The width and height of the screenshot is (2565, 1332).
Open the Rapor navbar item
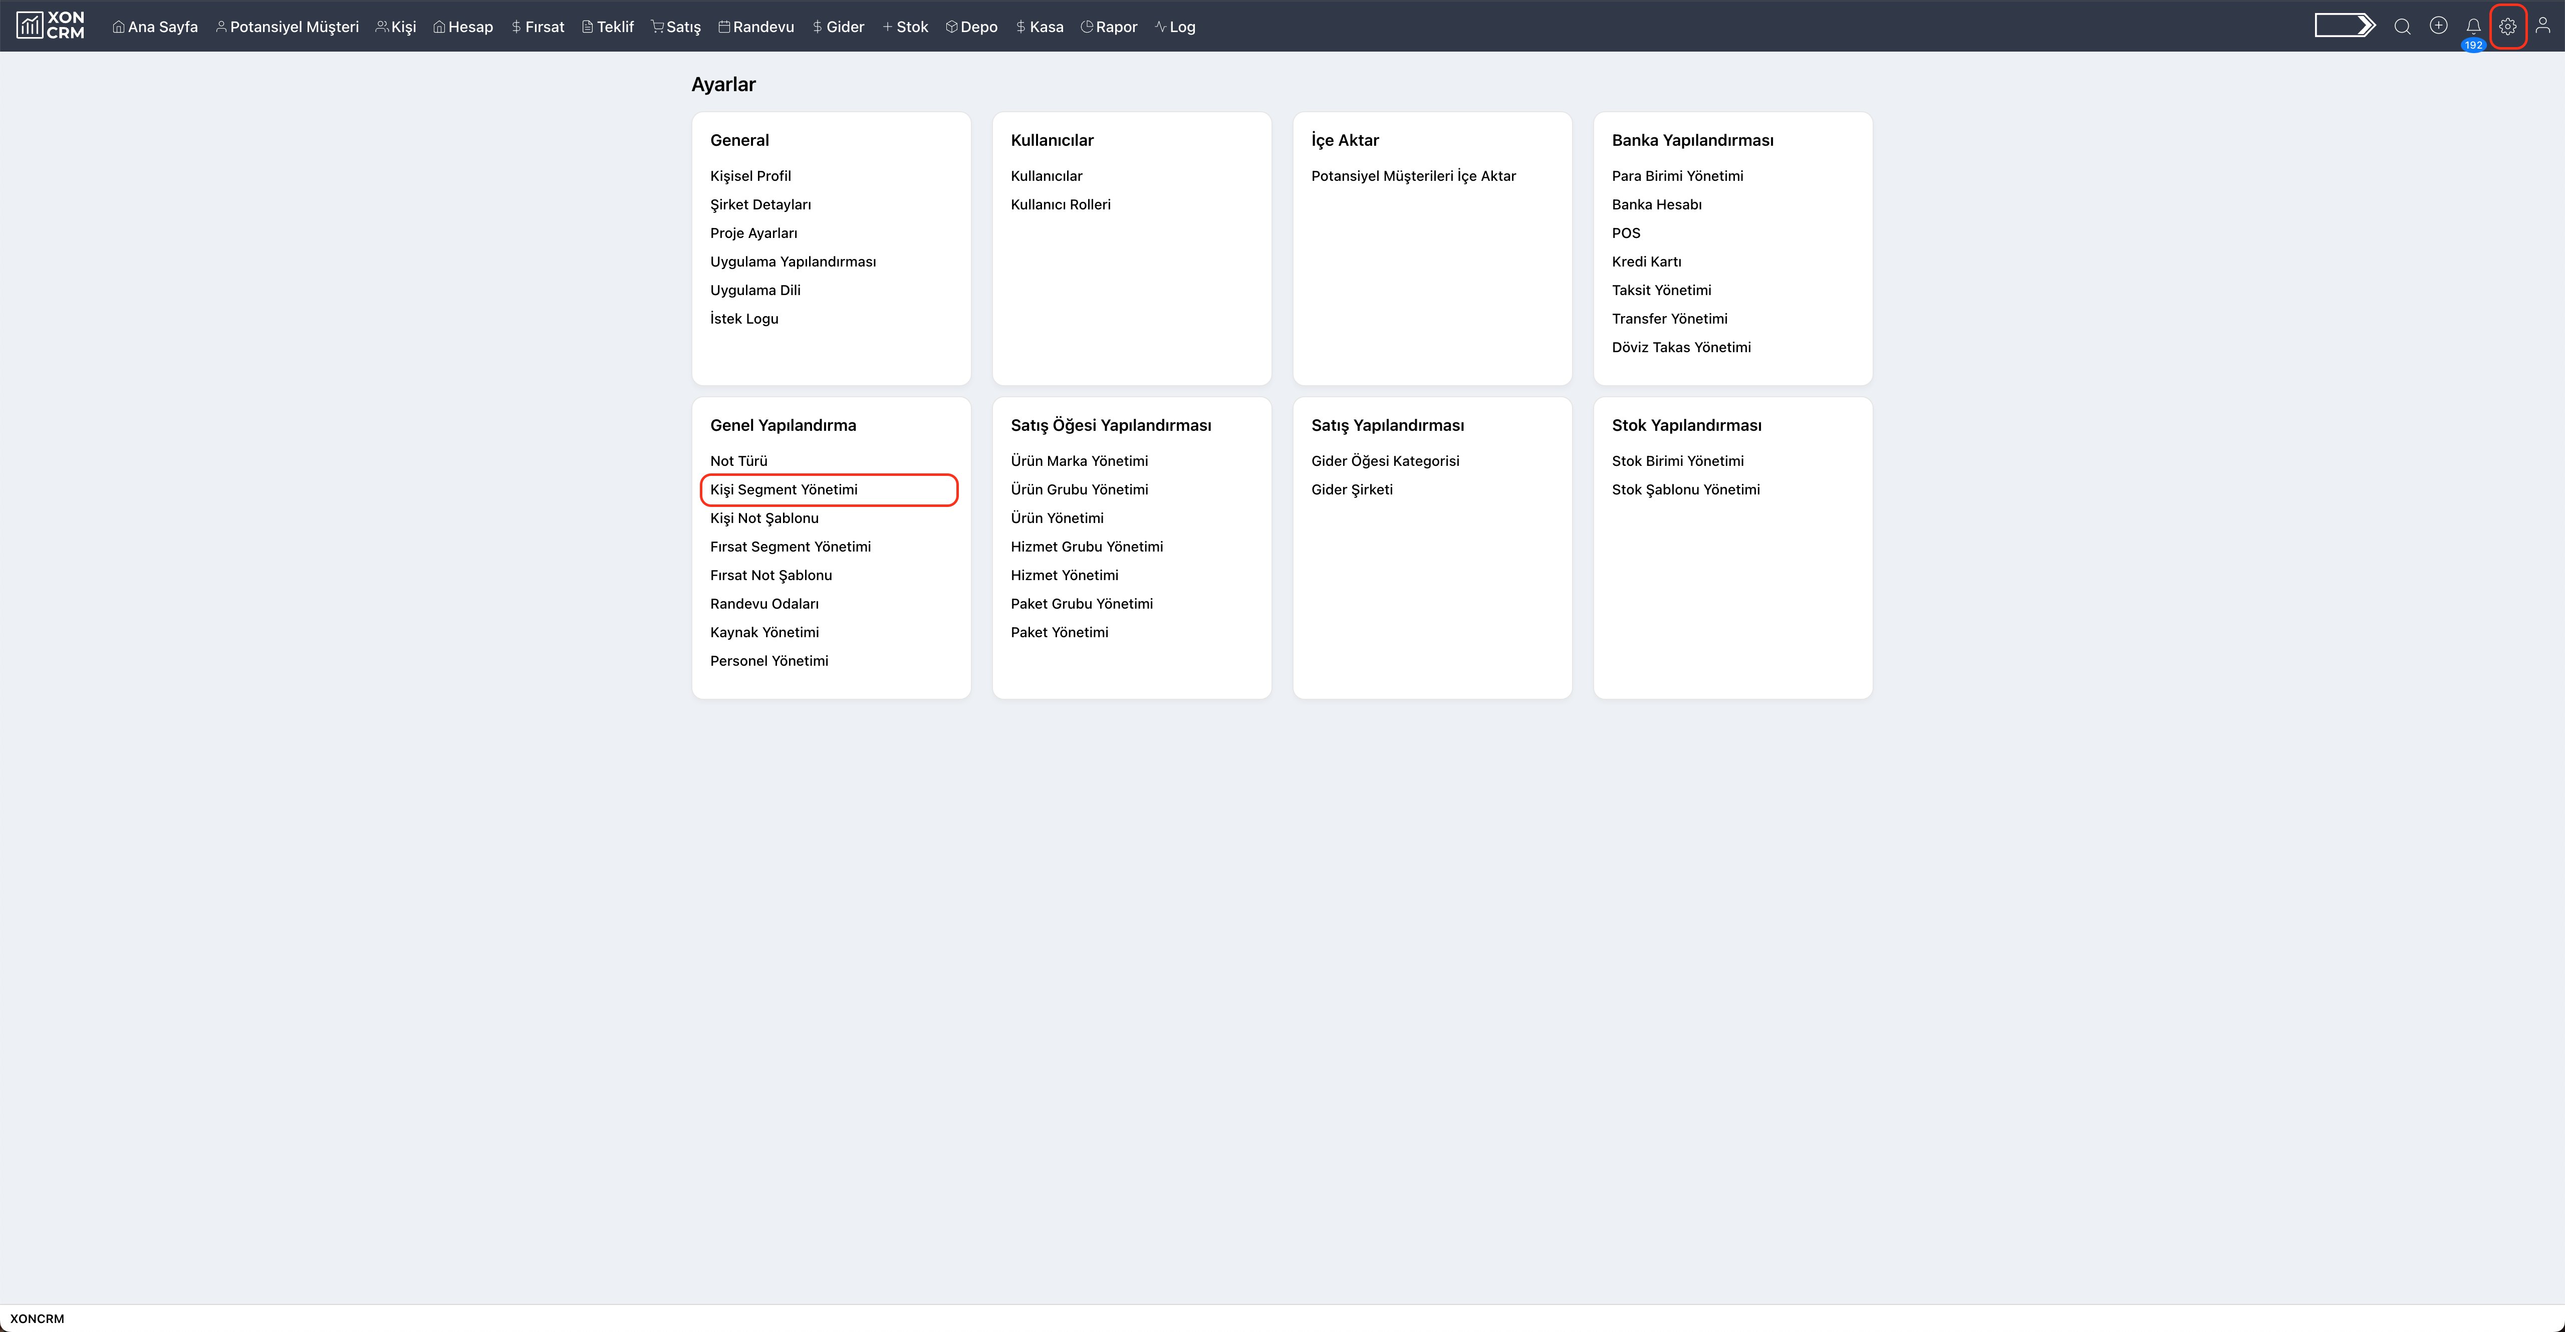click(x=1108, y=27)
